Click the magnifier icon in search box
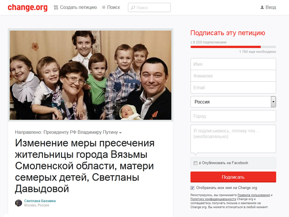Image resolution: width=289 pixels, height=217 pixels. point(133,8)
